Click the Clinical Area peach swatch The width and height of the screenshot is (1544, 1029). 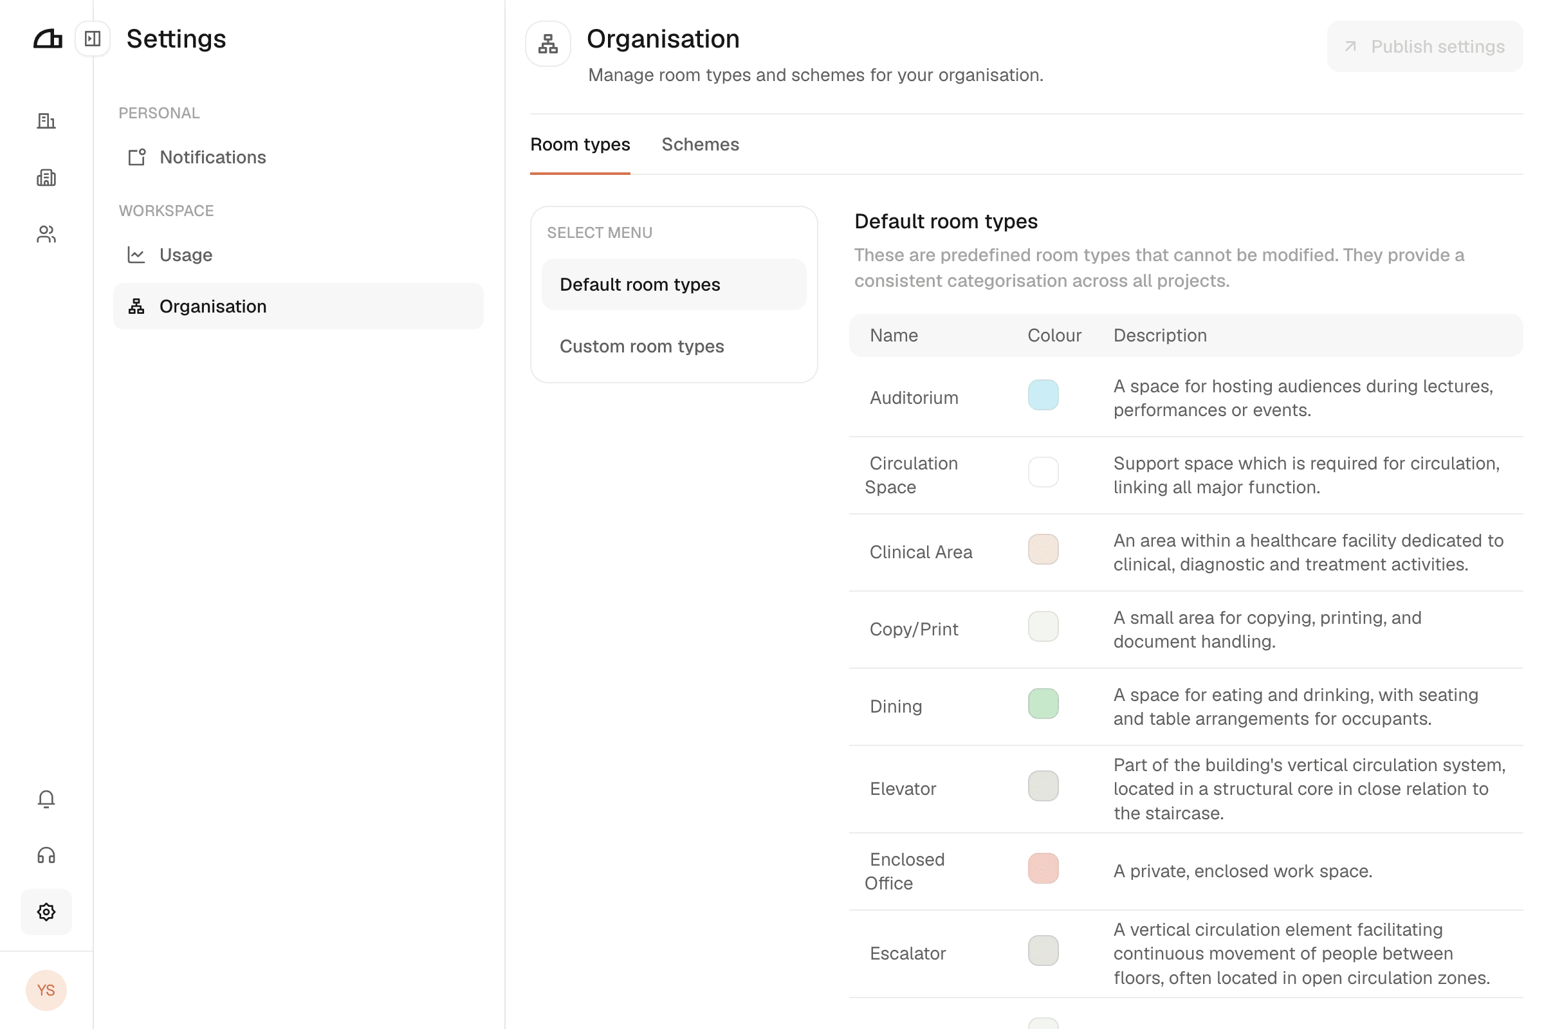pos(1043,549)
